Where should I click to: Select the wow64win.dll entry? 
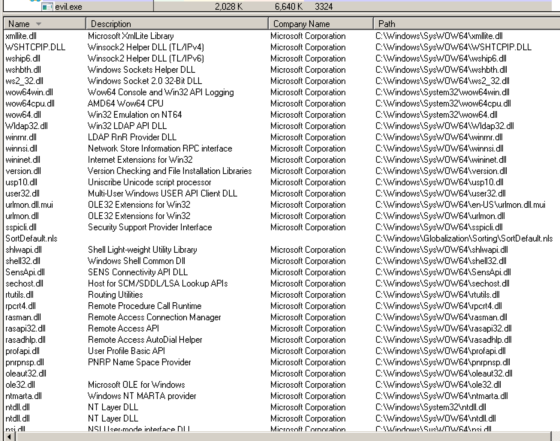point(29,92)
